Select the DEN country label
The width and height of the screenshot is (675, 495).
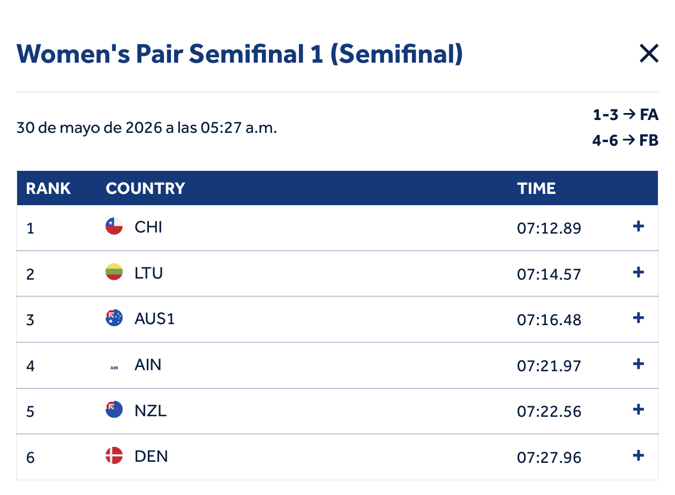(151, 456)
